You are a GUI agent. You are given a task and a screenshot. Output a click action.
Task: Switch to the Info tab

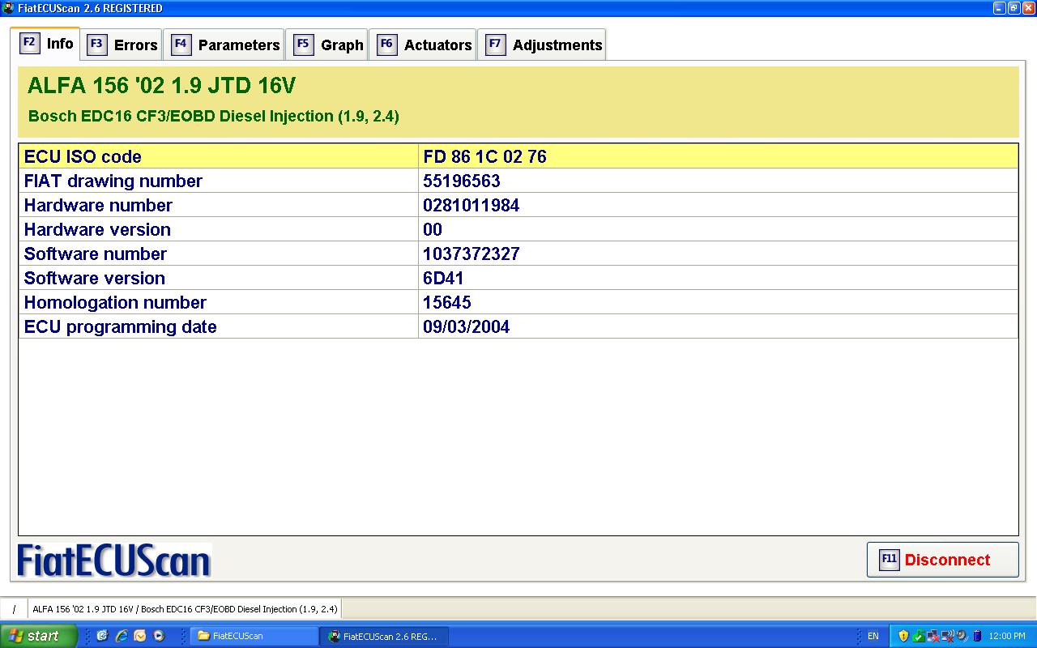[46, 43]
